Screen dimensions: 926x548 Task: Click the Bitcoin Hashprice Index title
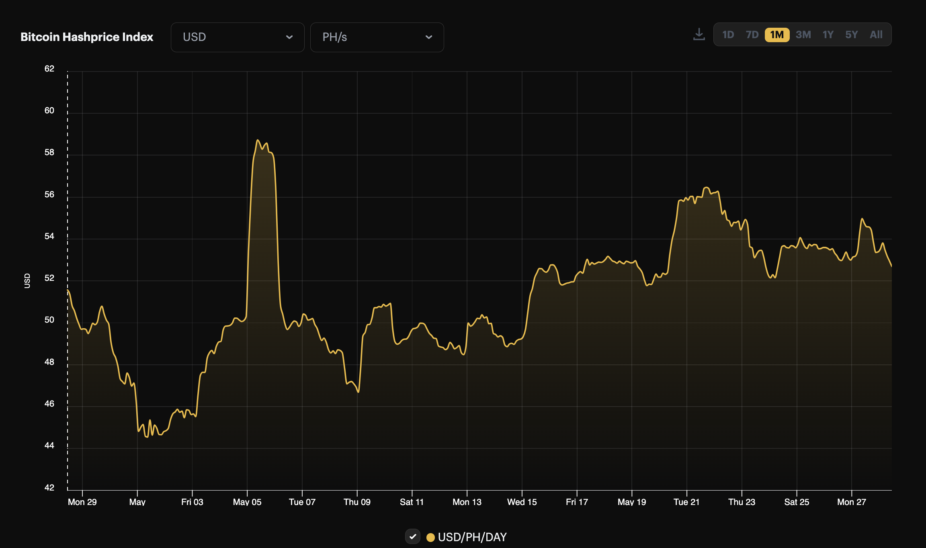87,37
